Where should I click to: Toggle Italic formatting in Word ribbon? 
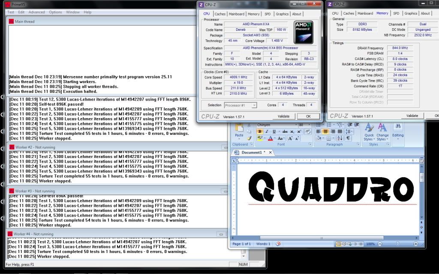[x=267, y=131]
